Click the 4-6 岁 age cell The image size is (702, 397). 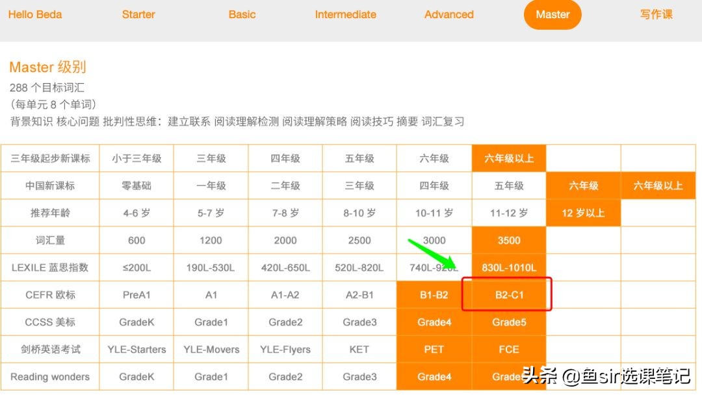136,213
